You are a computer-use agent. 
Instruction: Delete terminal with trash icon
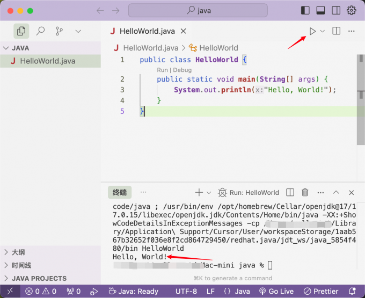point(305,192)
